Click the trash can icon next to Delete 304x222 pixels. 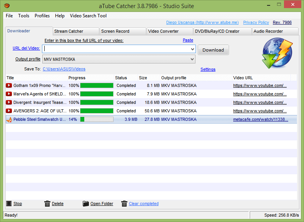[47, 204]
